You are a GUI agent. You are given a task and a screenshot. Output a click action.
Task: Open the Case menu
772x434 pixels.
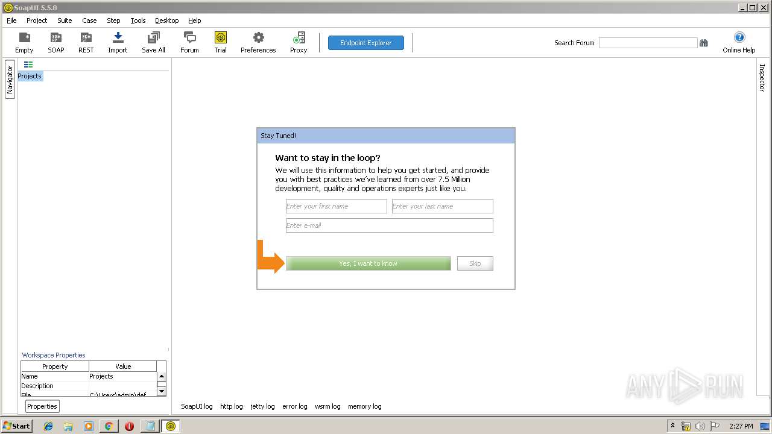89,20
